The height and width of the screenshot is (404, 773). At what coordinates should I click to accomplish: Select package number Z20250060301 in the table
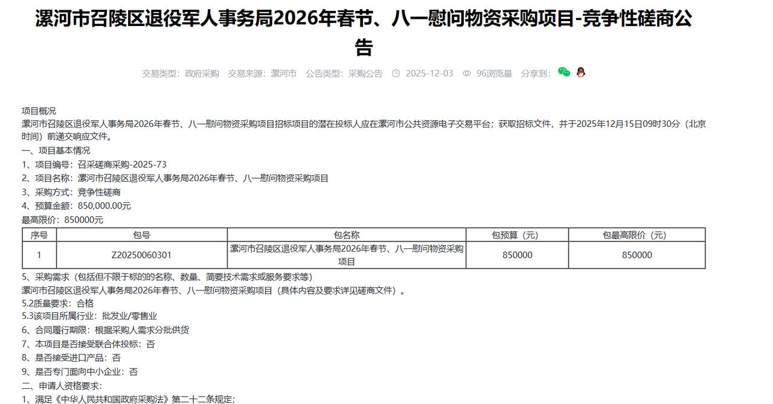pyautogui.click(x=141, y=254)
